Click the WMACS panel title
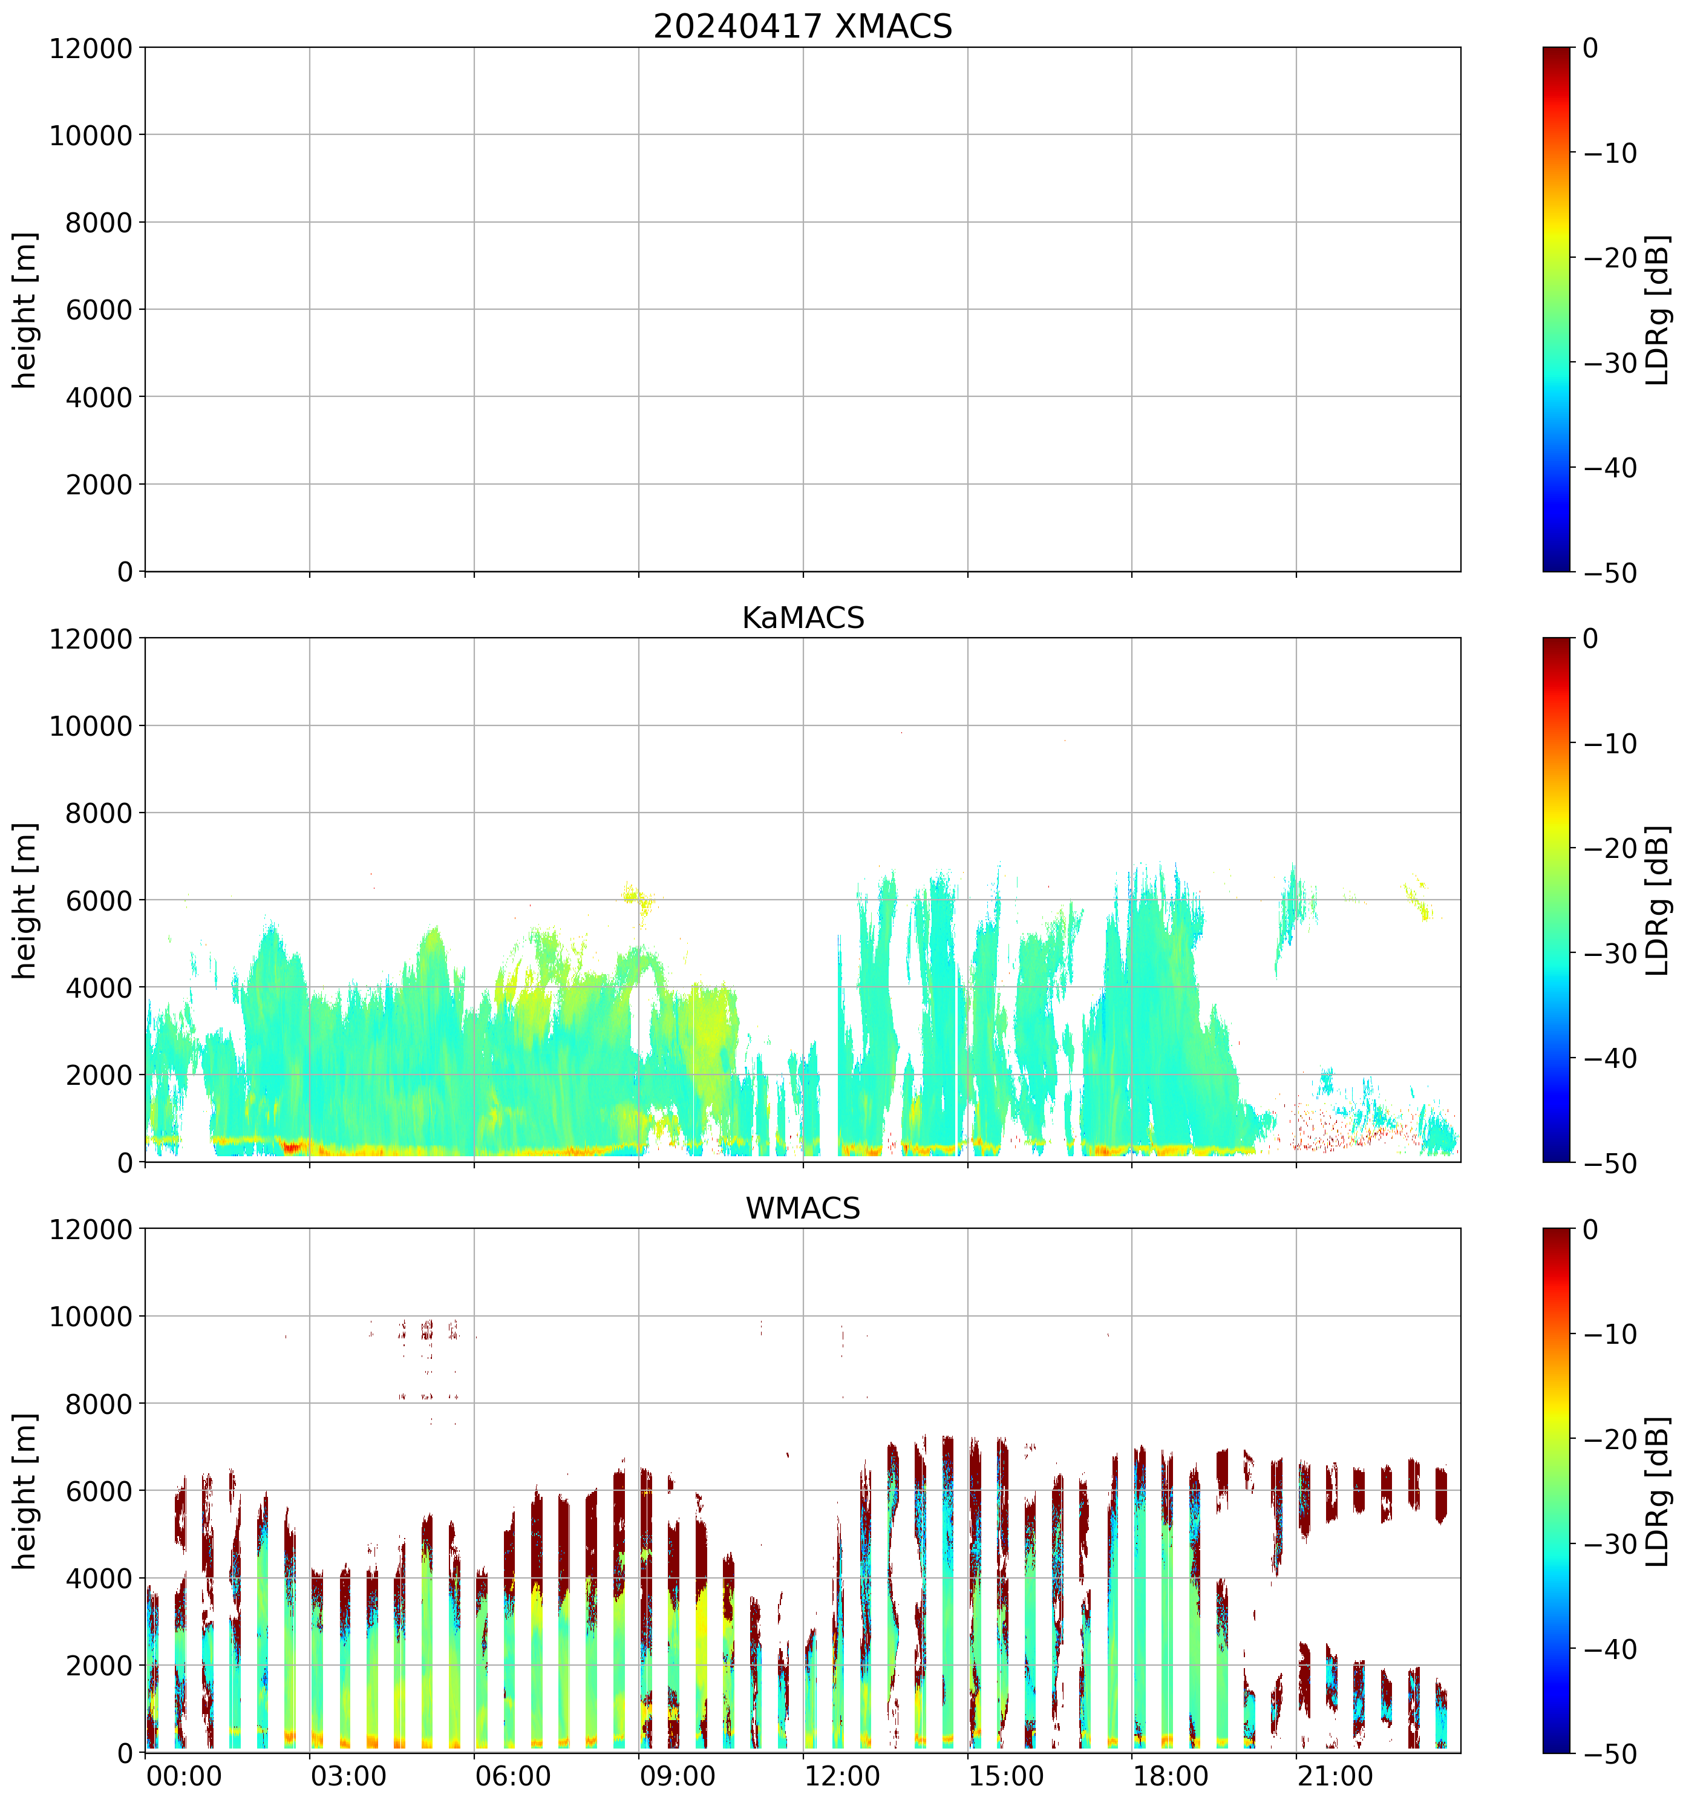 click(x=803, y=1208)
